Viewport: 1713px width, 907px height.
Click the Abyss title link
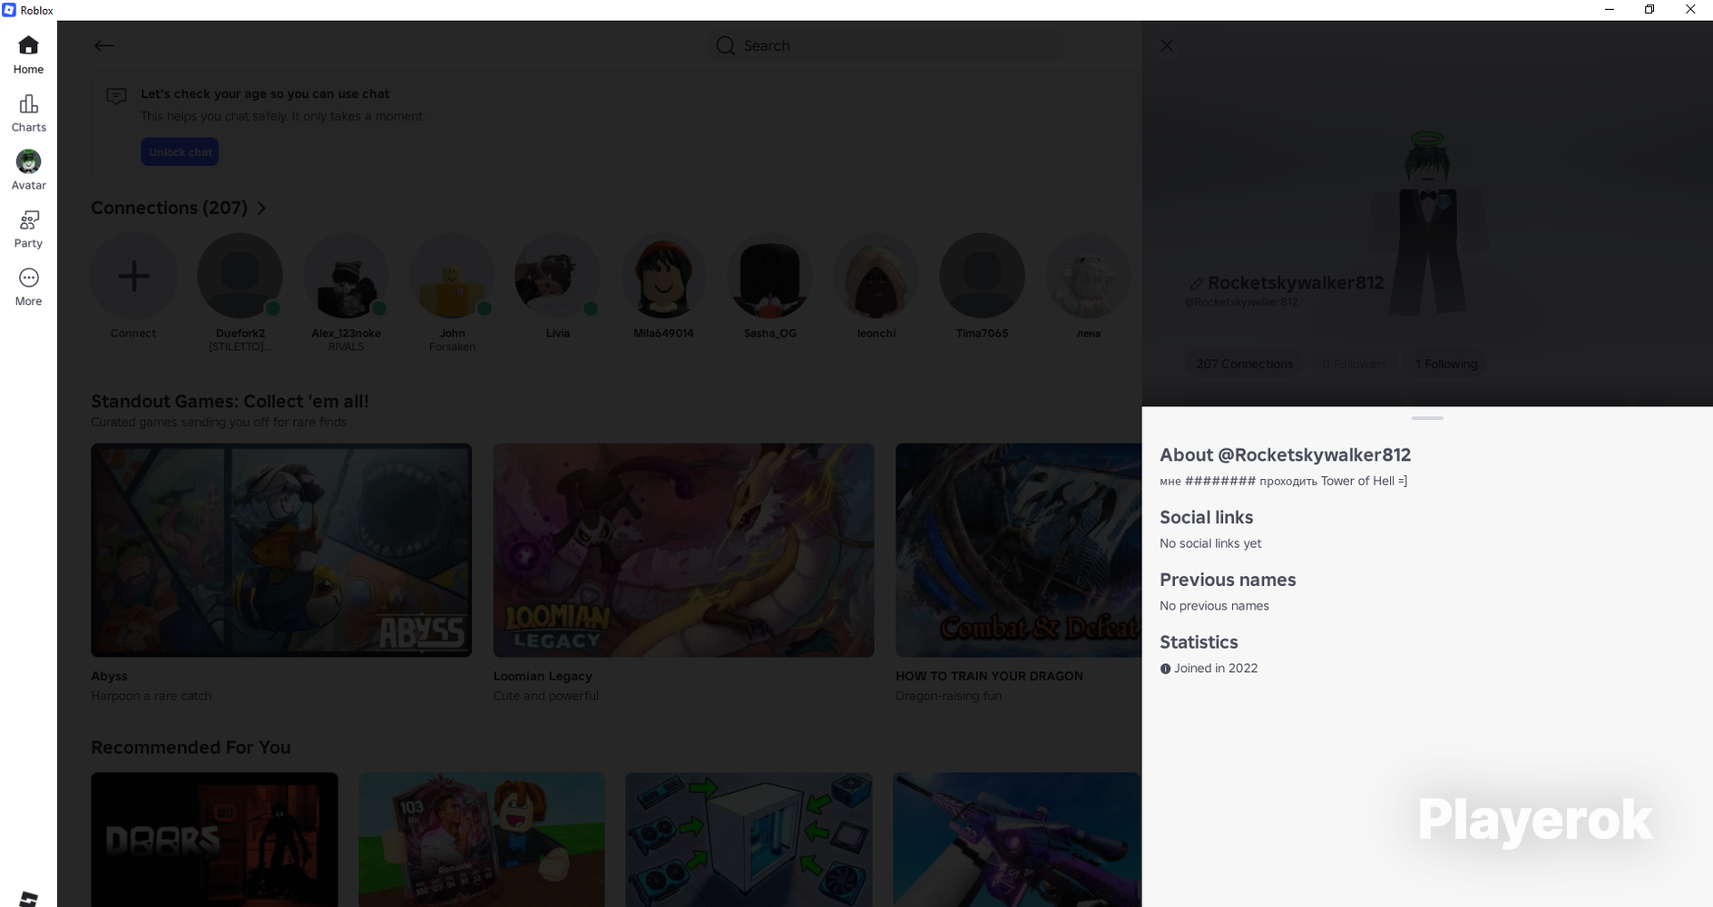[109, 676]
